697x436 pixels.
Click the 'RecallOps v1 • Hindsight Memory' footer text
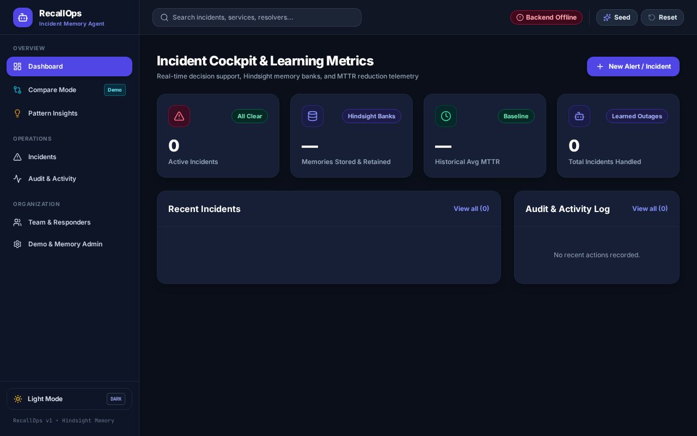64,421
